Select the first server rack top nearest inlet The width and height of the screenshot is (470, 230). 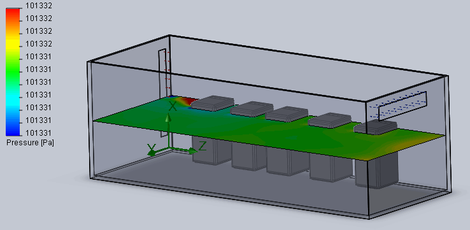coord(213,103)
